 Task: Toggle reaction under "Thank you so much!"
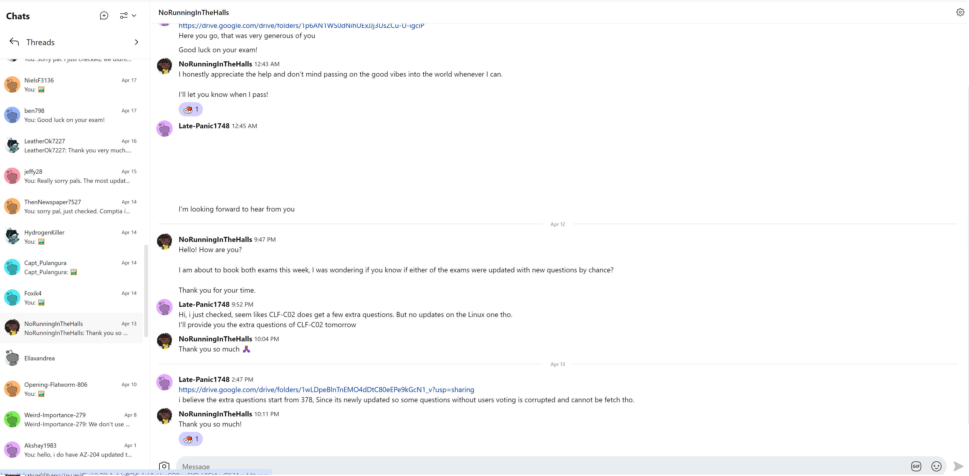tap(190, 439)
